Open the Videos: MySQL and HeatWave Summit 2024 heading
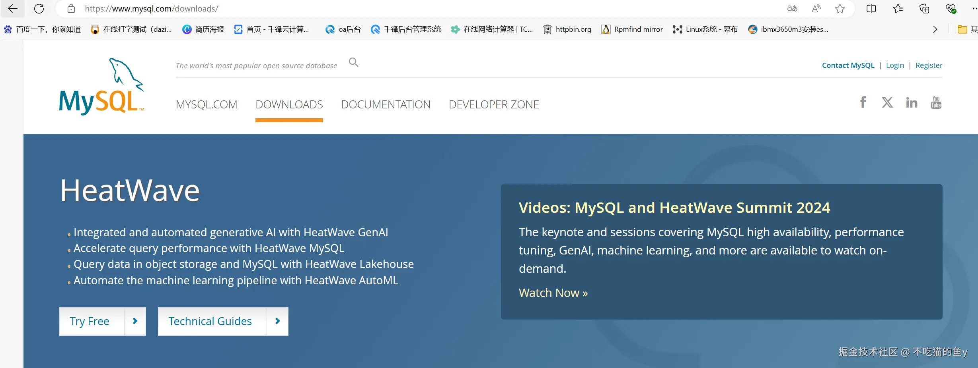The height and width of the screenshot is (368, 978). click(x=674, y=208)
